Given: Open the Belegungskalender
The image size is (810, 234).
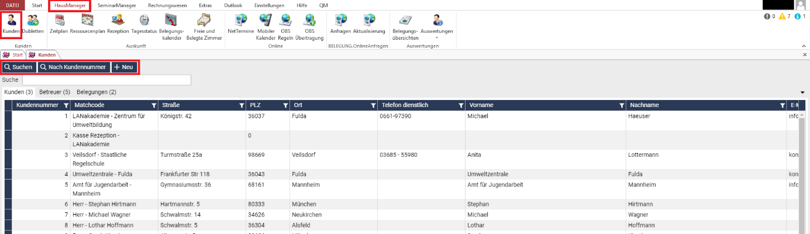Looking at the screenshot, I should (x=171, y=26).
